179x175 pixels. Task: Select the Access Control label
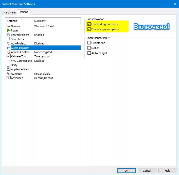click(x=20, y=52)
